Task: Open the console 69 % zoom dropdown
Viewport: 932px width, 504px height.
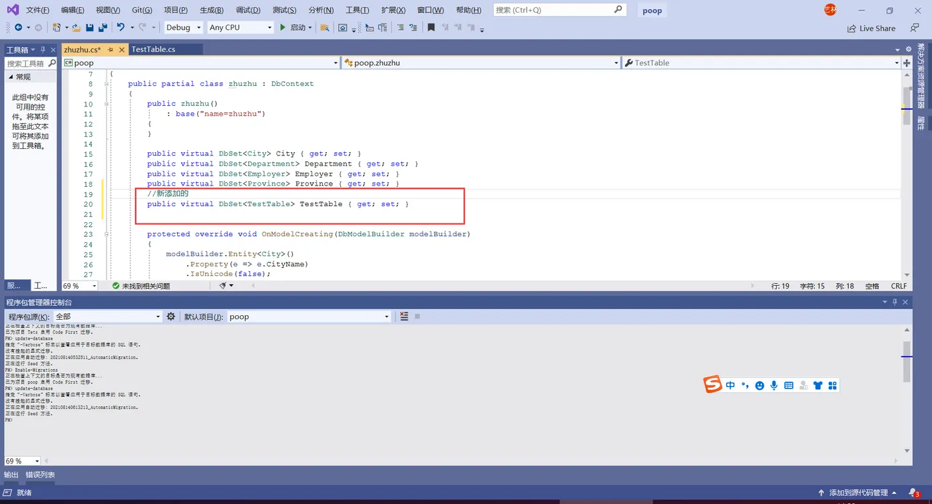Action: 23,461
